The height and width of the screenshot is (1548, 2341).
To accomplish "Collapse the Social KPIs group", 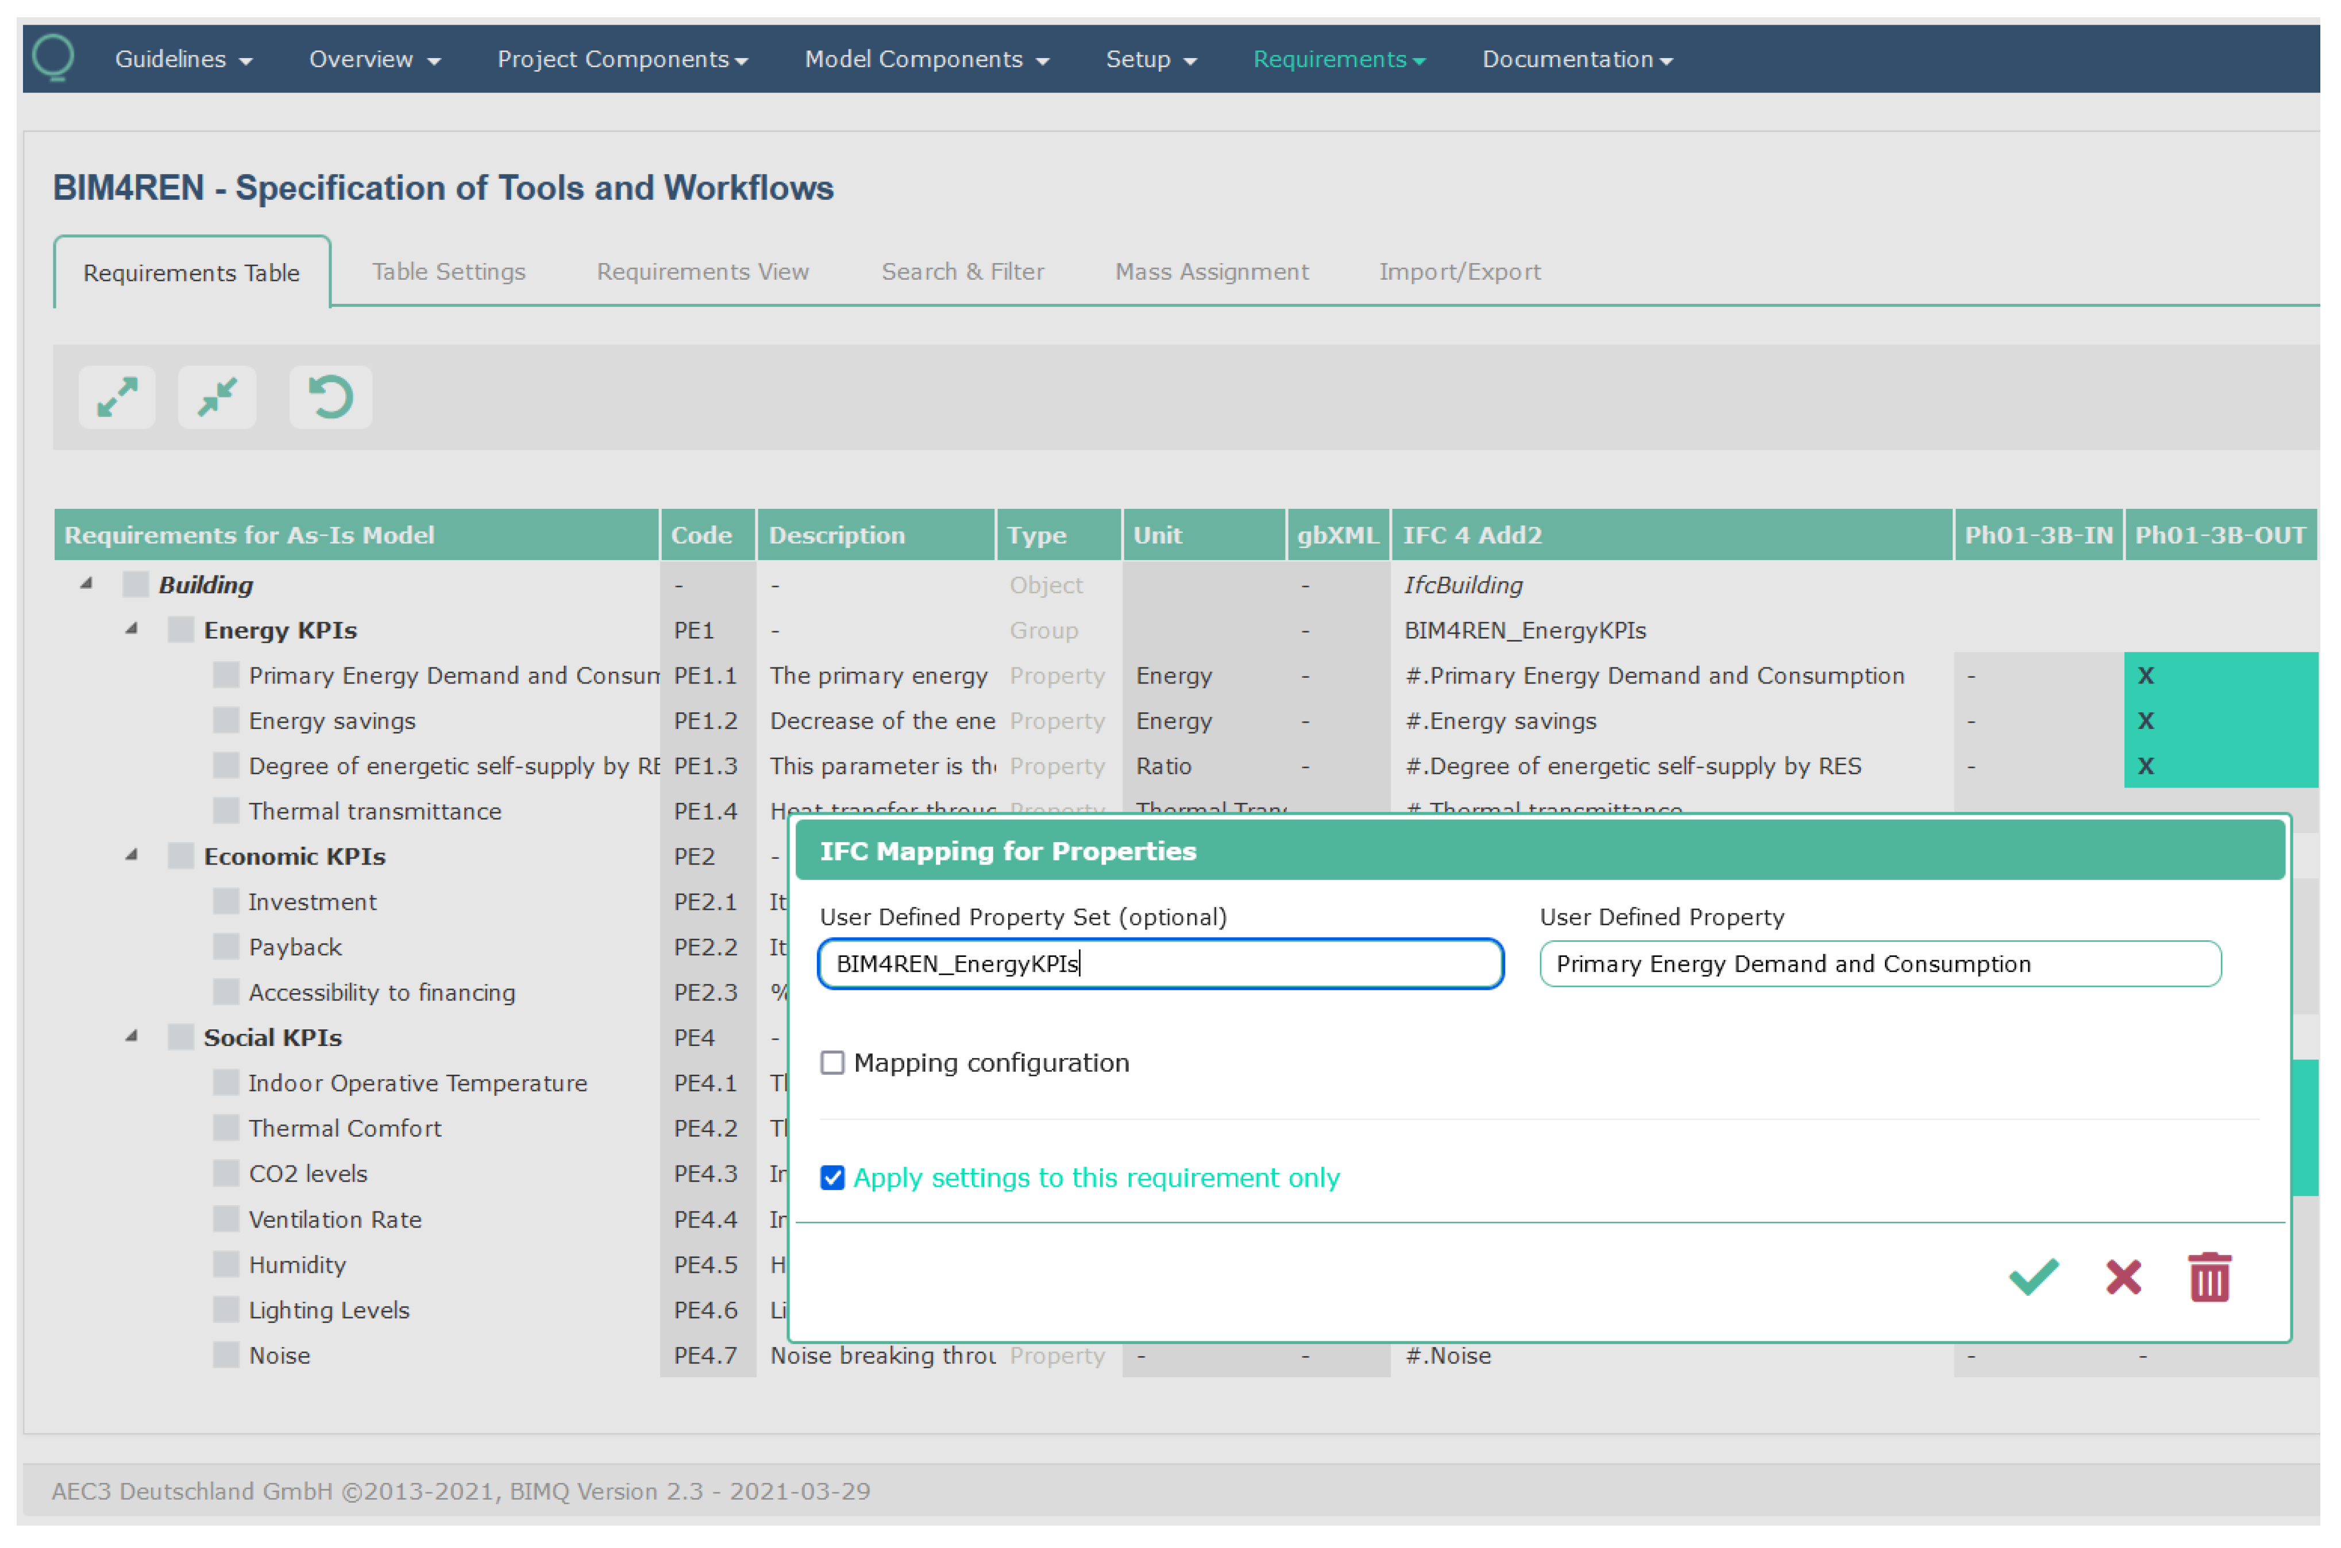I will coord(132,1037).
